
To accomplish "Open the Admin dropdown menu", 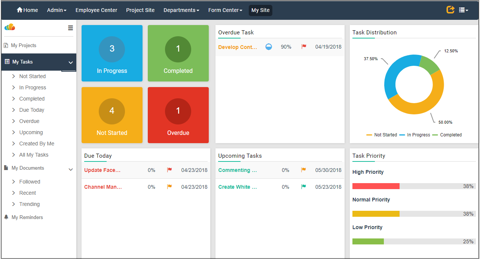I will 56,10.
